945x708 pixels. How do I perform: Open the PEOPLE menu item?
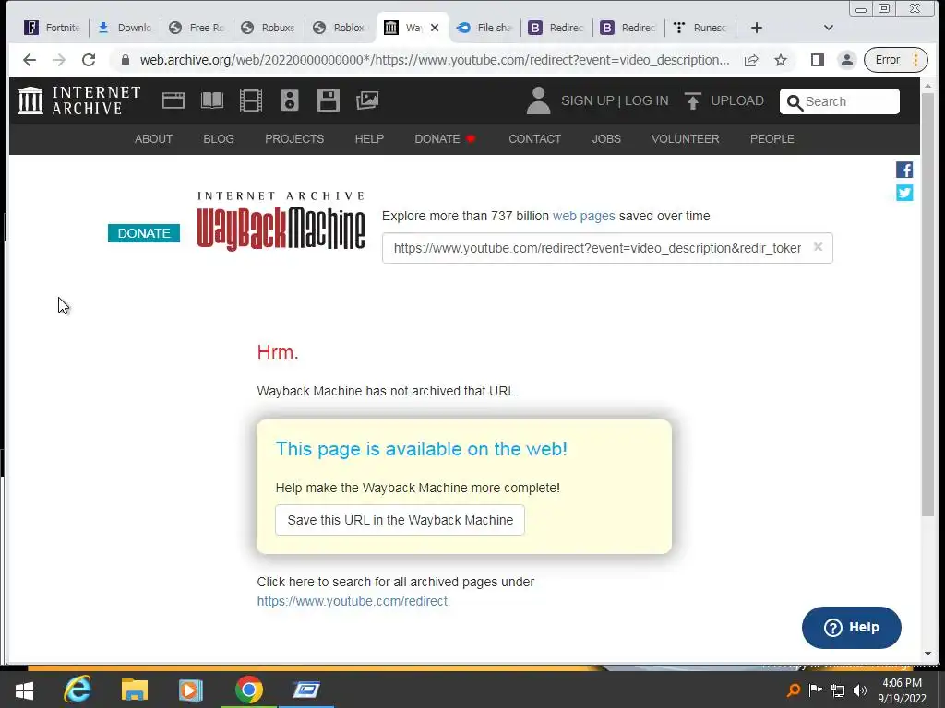(772, 139)
